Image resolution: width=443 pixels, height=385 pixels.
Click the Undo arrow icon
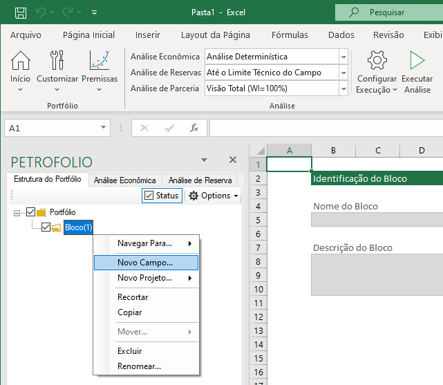(40, 12)
